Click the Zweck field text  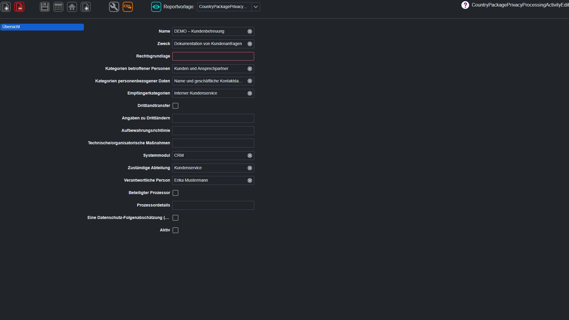pos(208,44)
